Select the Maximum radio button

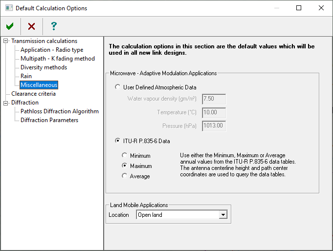coord(124,166)
